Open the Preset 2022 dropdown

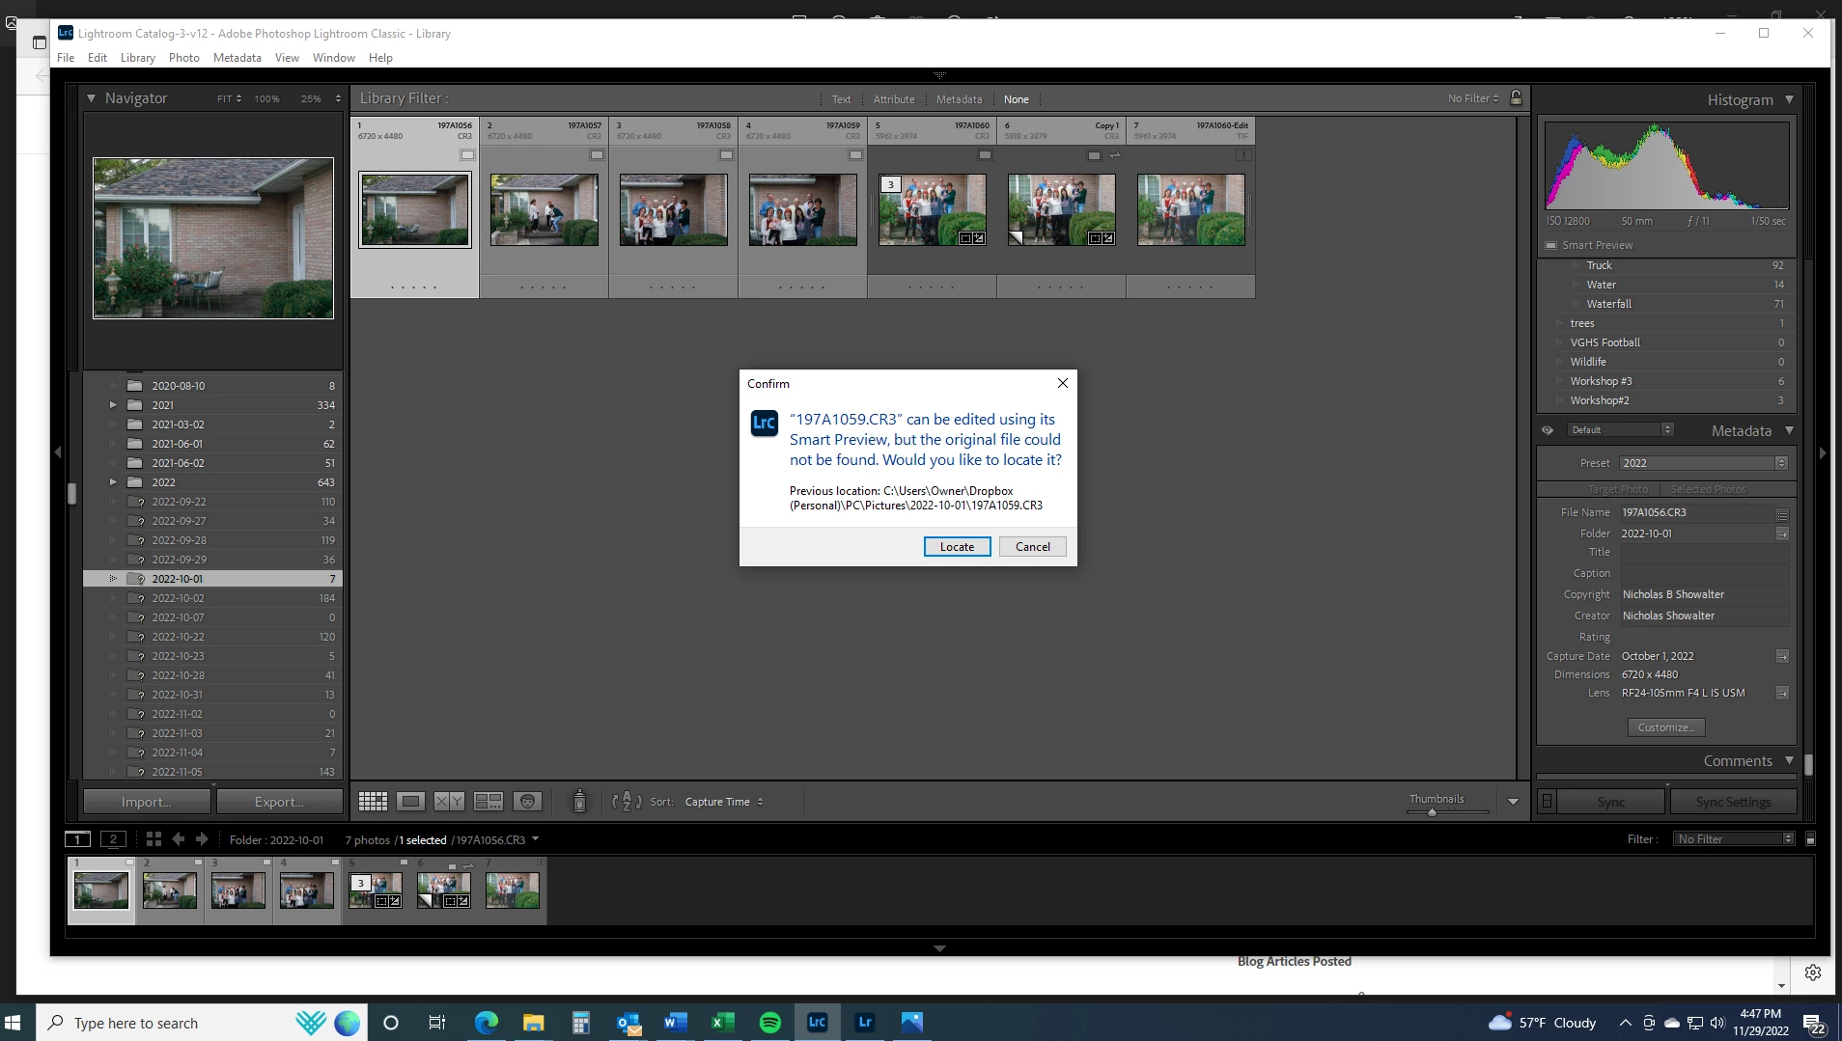point(1704,464)
